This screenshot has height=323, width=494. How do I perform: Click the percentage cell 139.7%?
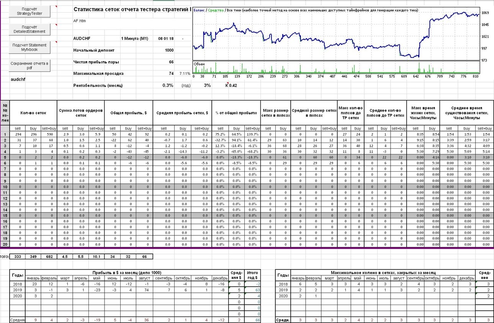tap(253, 135)
